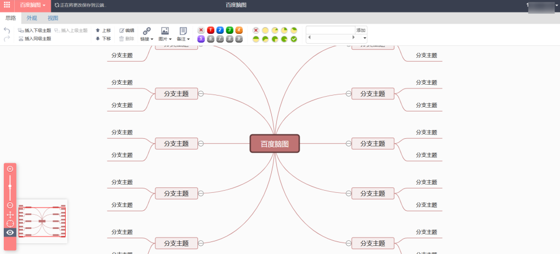Set priority 4 with the orange badge
Screen dimensions: 560x254
click(239, 31)
